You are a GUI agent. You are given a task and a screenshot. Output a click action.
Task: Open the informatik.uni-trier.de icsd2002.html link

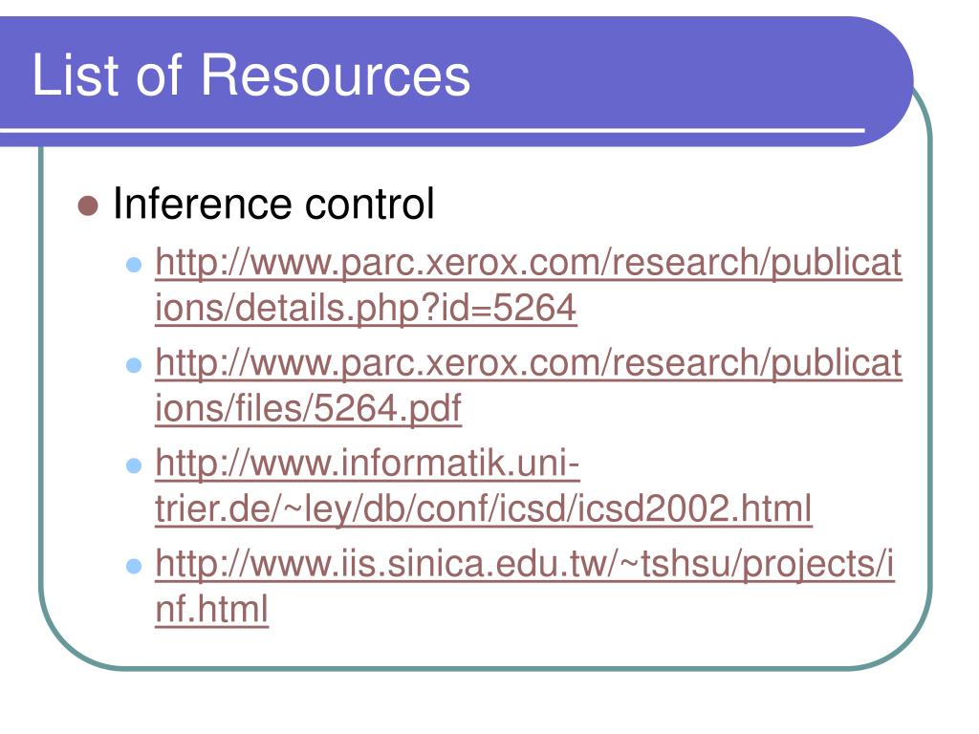483,486
